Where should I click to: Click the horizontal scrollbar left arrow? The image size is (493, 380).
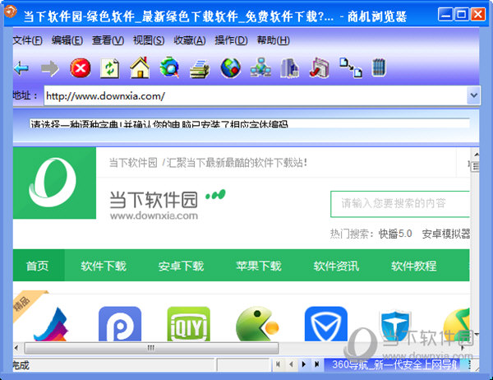(x=16, y=348)
